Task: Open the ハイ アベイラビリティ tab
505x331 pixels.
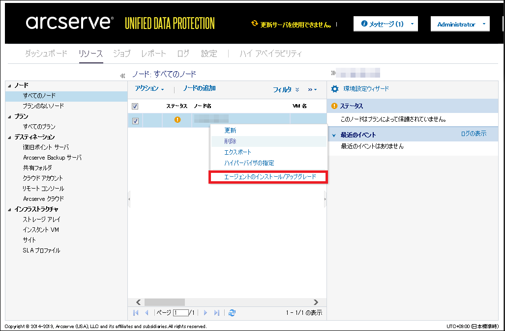Action: point(270,54)
